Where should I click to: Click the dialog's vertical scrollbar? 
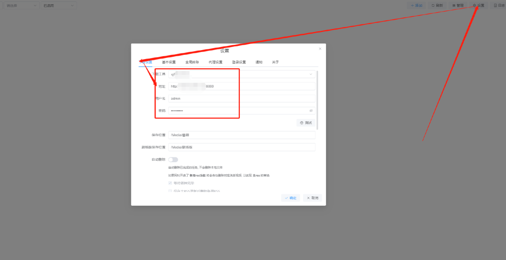pos(318,100)
